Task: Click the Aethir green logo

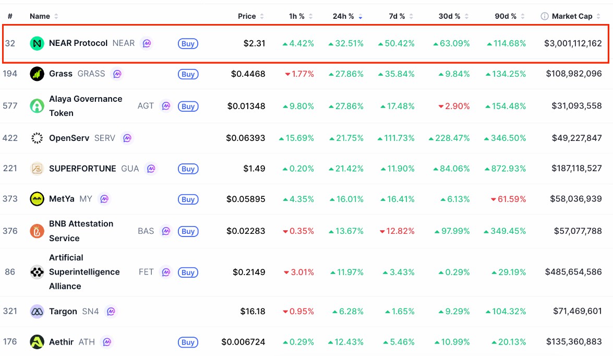Action: pyautogui.click(x=37, y=342)
